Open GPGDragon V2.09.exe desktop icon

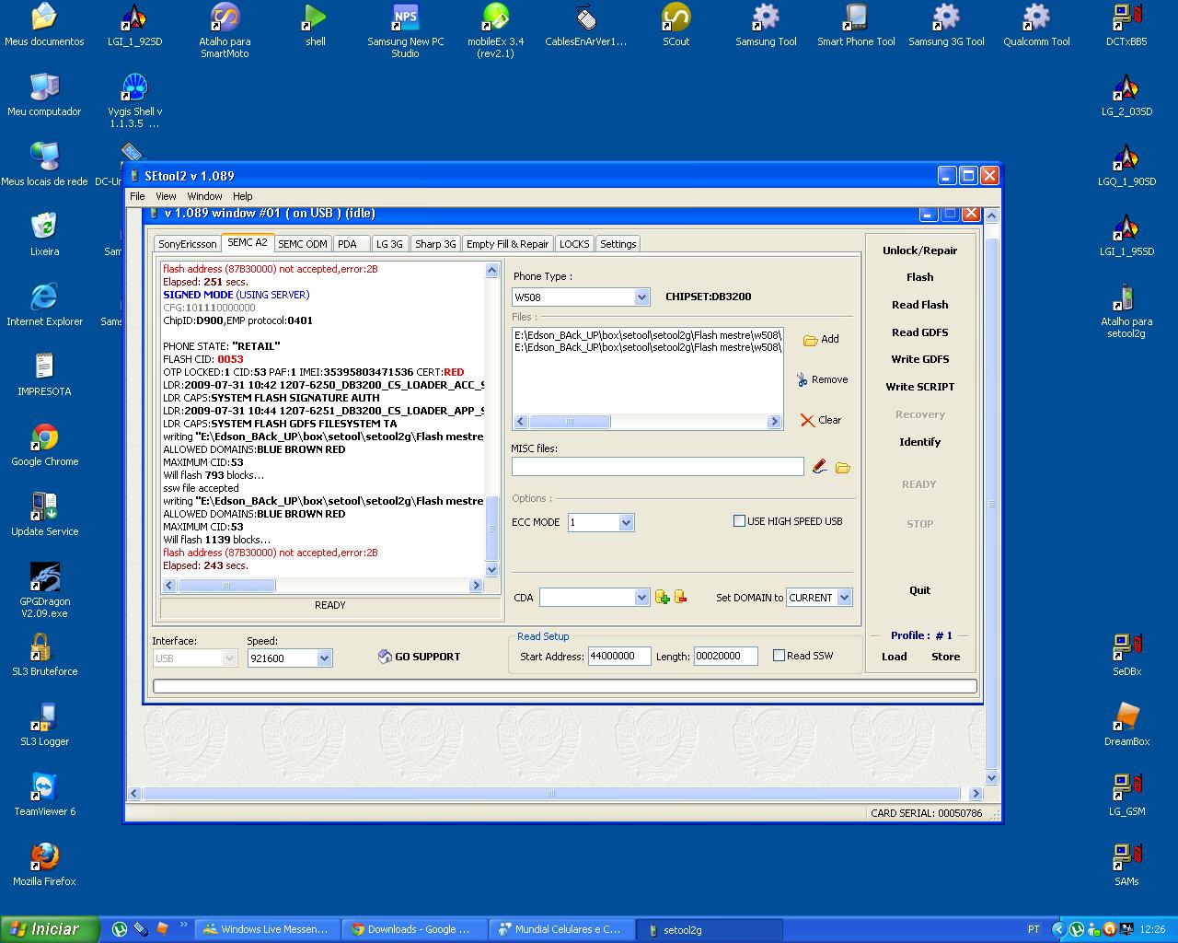(45, 590)
